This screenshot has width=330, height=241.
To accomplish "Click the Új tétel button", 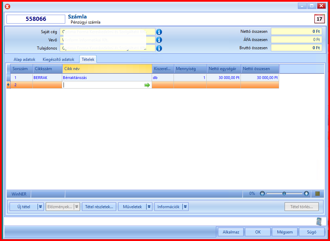I will pyautogui.click(x=24, y=207).
